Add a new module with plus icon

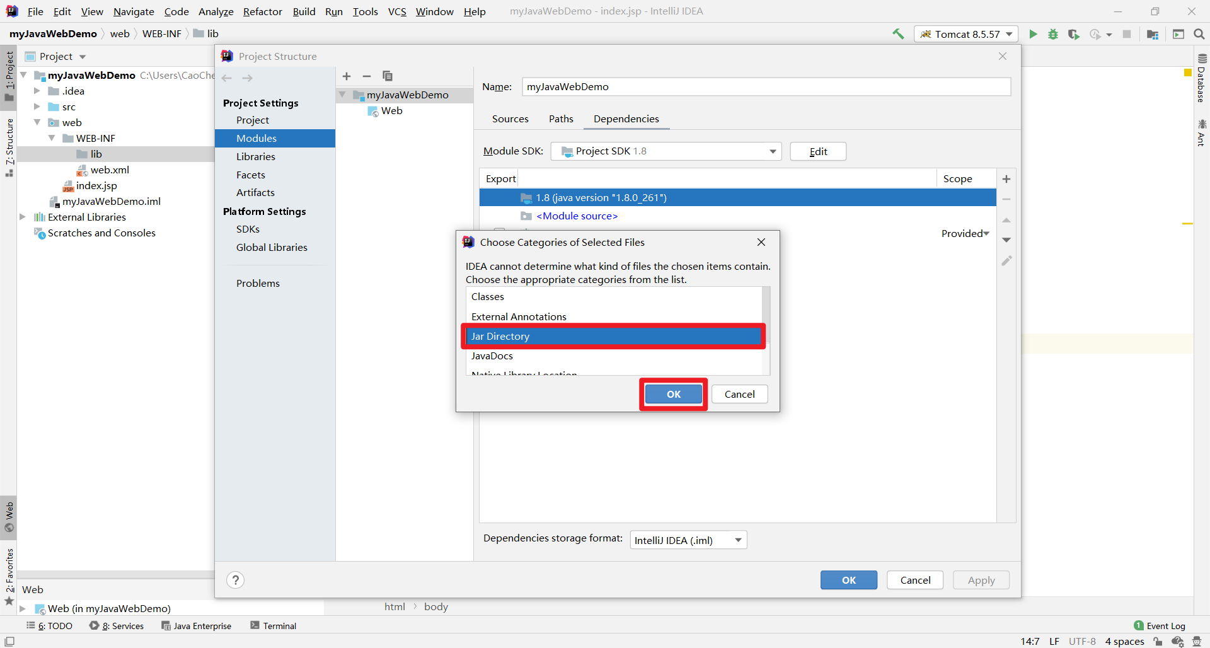click(x=347, y=76)
